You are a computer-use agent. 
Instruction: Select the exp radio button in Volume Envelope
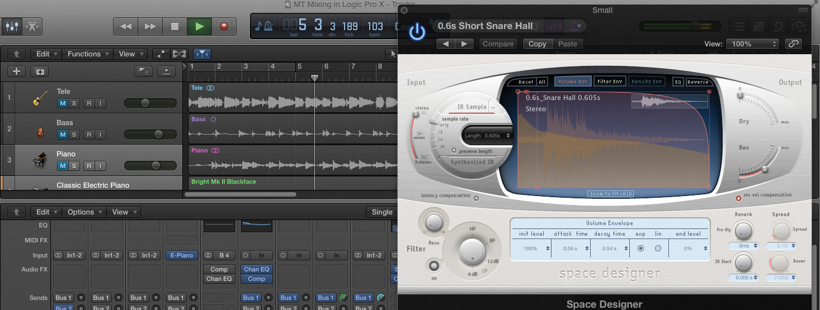tap(640, 248)
